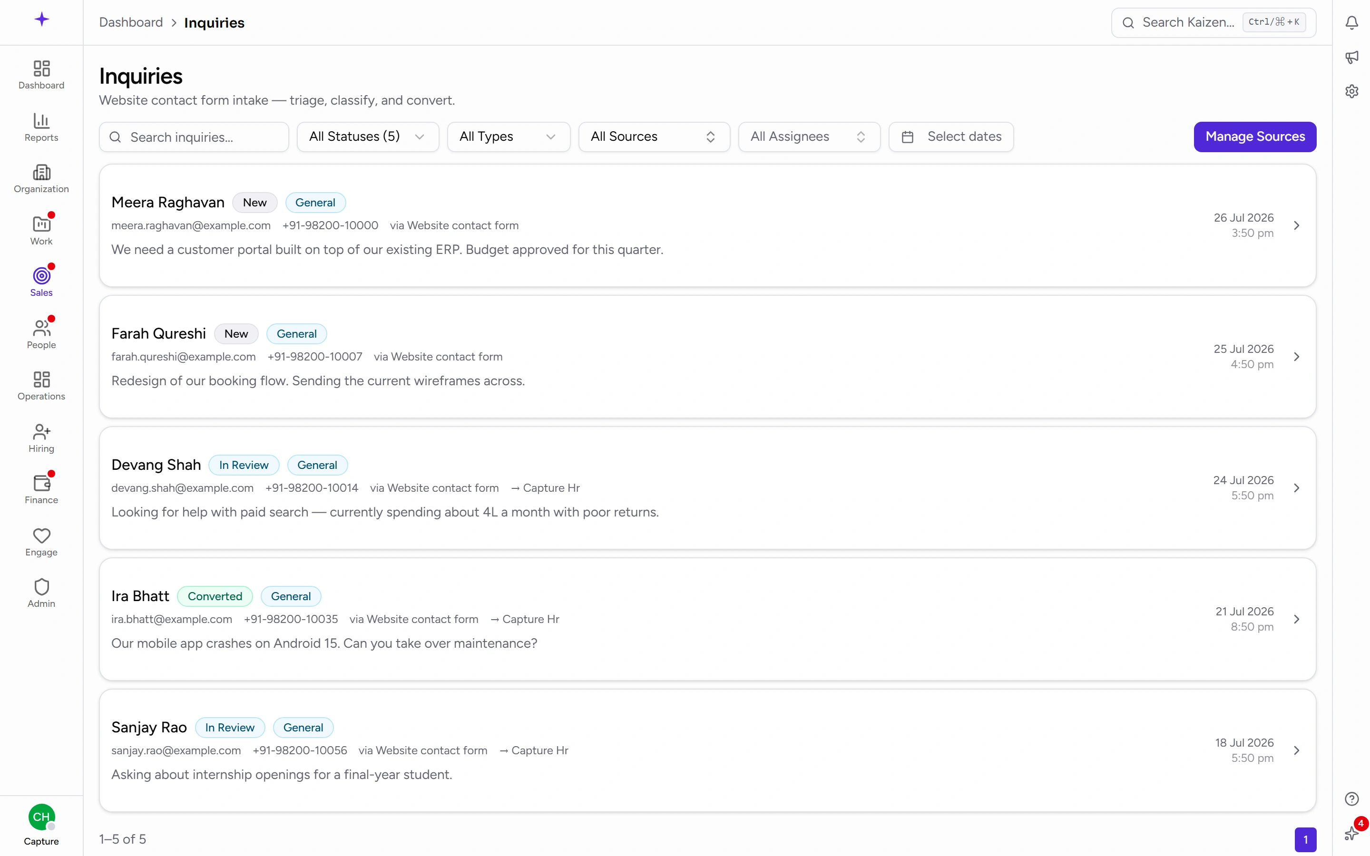1370x856 pixels.
Task: Open the People sidebar section
Action: 41,334
